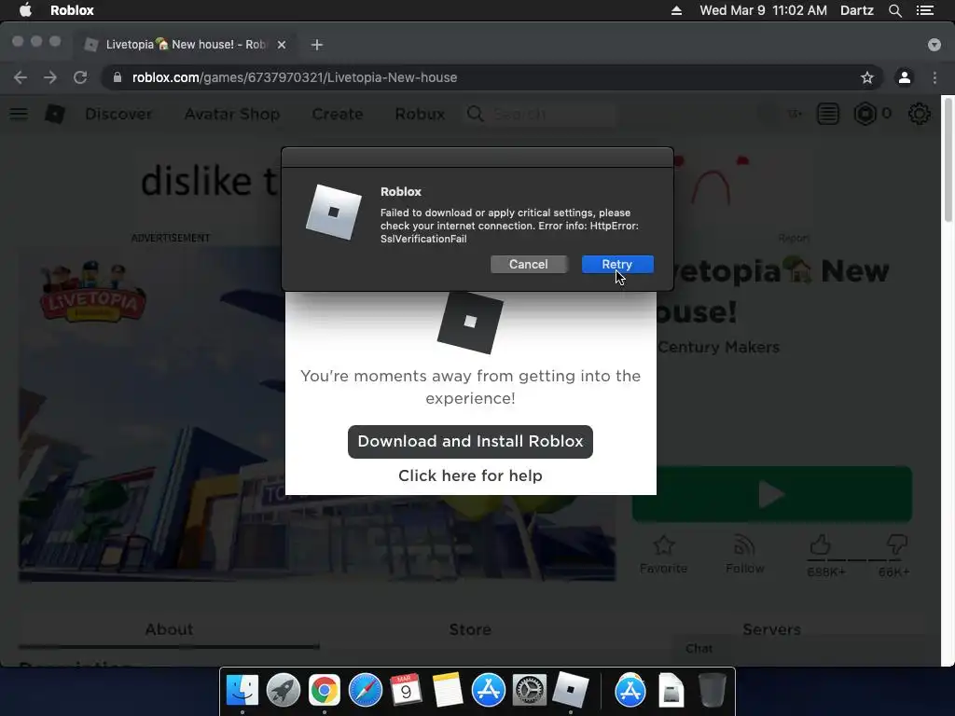Open Launchpad from the dock

coord(284,691)
